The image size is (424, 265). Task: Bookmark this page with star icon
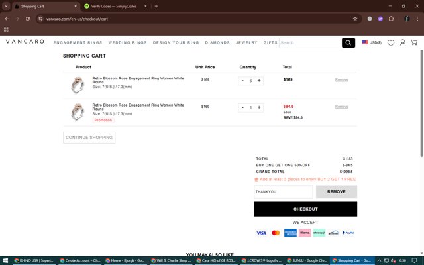click(355, 19)
